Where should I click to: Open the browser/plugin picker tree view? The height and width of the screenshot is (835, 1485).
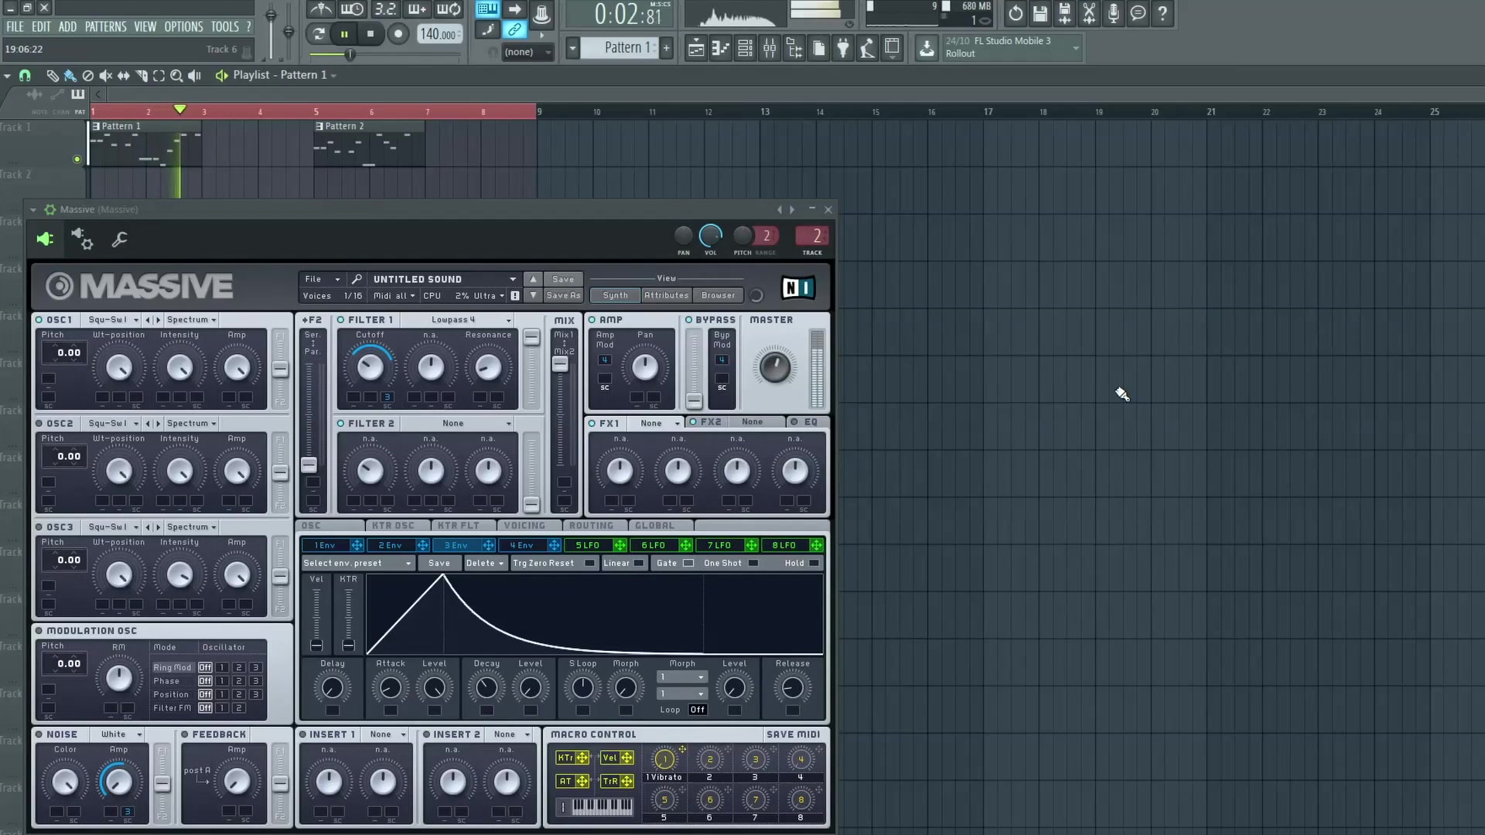tap(794, 49)
